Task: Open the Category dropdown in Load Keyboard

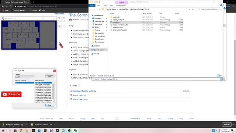Action: click(24, 77)
